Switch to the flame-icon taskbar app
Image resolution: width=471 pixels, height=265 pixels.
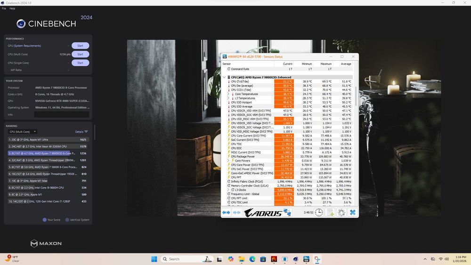click(x=274, y=259)
